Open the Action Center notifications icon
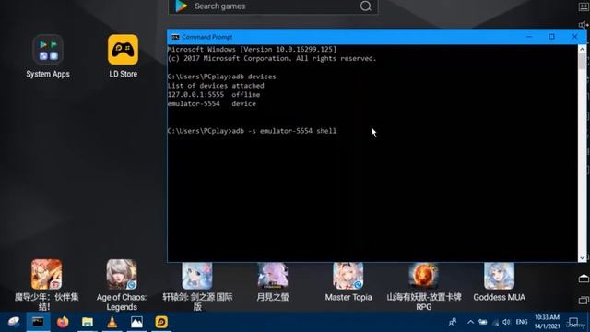 pos(573,322)
